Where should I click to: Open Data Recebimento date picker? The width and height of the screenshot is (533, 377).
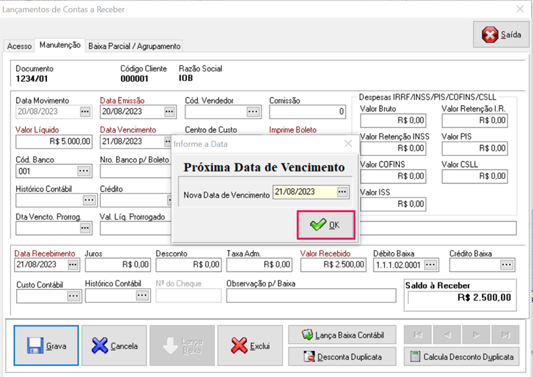pyautogui.click(x=73, y=265)
